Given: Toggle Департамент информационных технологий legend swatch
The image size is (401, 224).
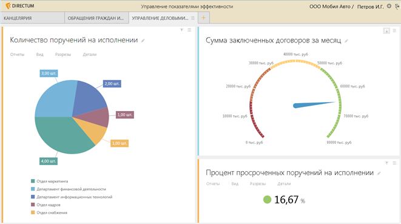Looking at the screenshot, I should click(33, 197).
